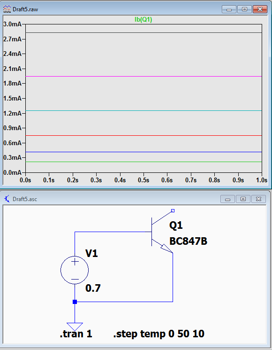The width and height of the screenshot is (272, 350).
Task: Click the magenta trace line in the plot
Action: (144, 76)
